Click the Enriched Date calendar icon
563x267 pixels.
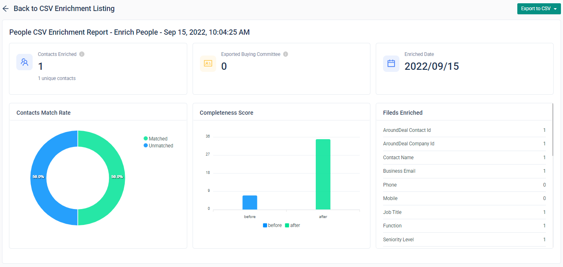[x=391, y=64]
